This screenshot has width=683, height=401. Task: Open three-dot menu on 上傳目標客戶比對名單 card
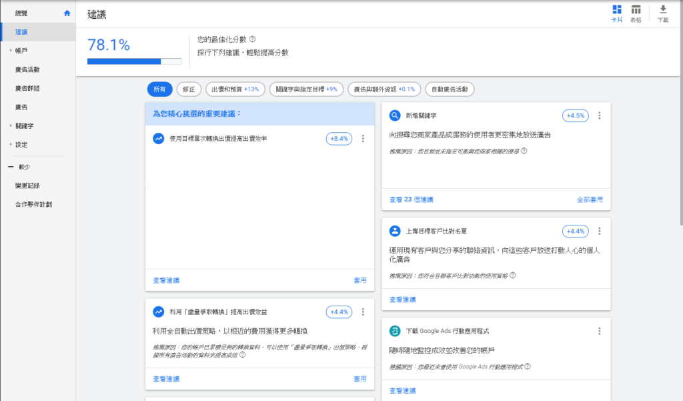[x=599, y=232]
